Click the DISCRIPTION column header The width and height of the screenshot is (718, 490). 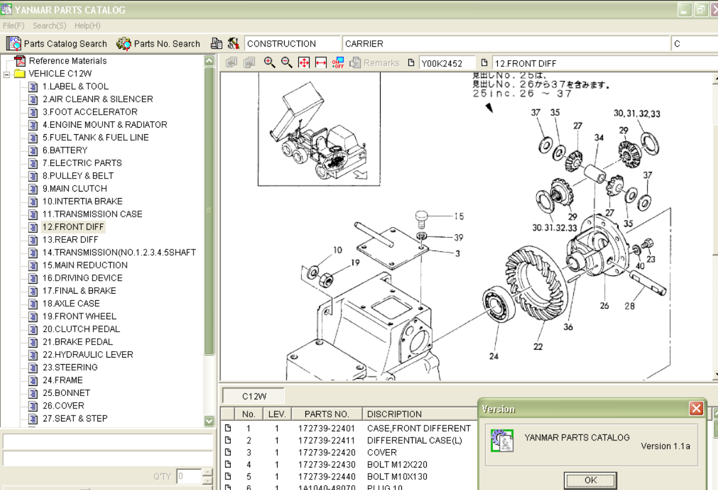click(420, 414)
